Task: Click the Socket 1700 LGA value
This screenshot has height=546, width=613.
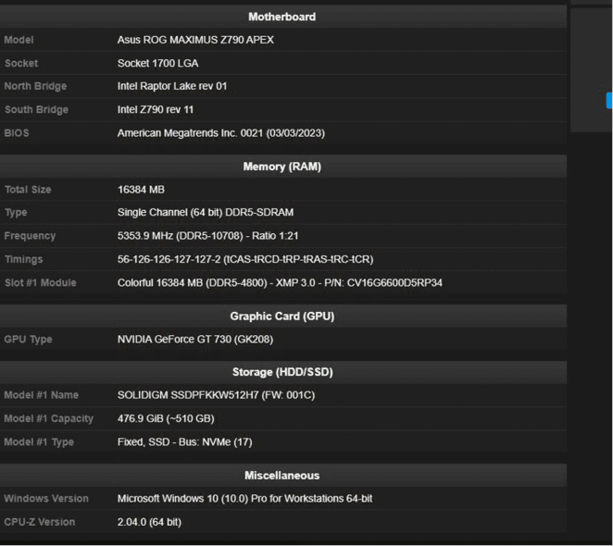Action: [x=157, y=63]
